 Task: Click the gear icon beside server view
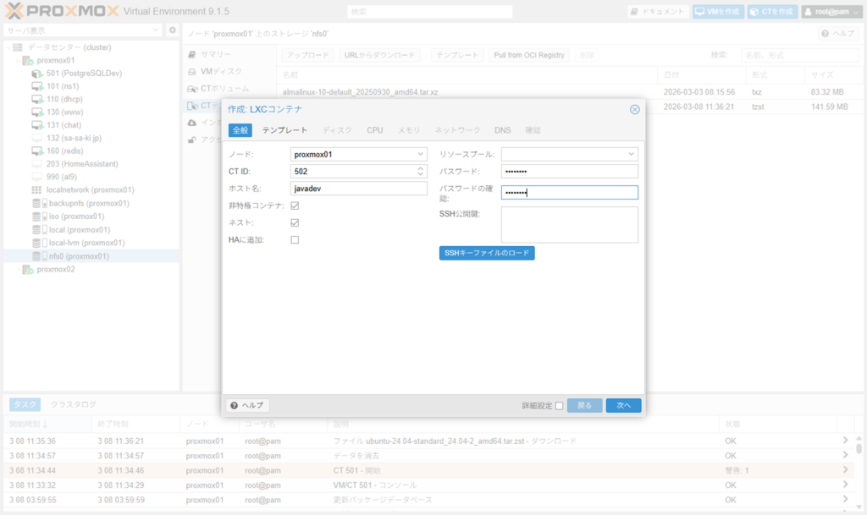point(172,30)
